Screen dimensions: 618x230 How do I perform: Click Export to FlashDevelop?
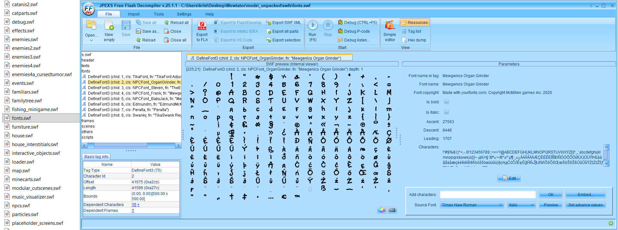pos(237,23)
